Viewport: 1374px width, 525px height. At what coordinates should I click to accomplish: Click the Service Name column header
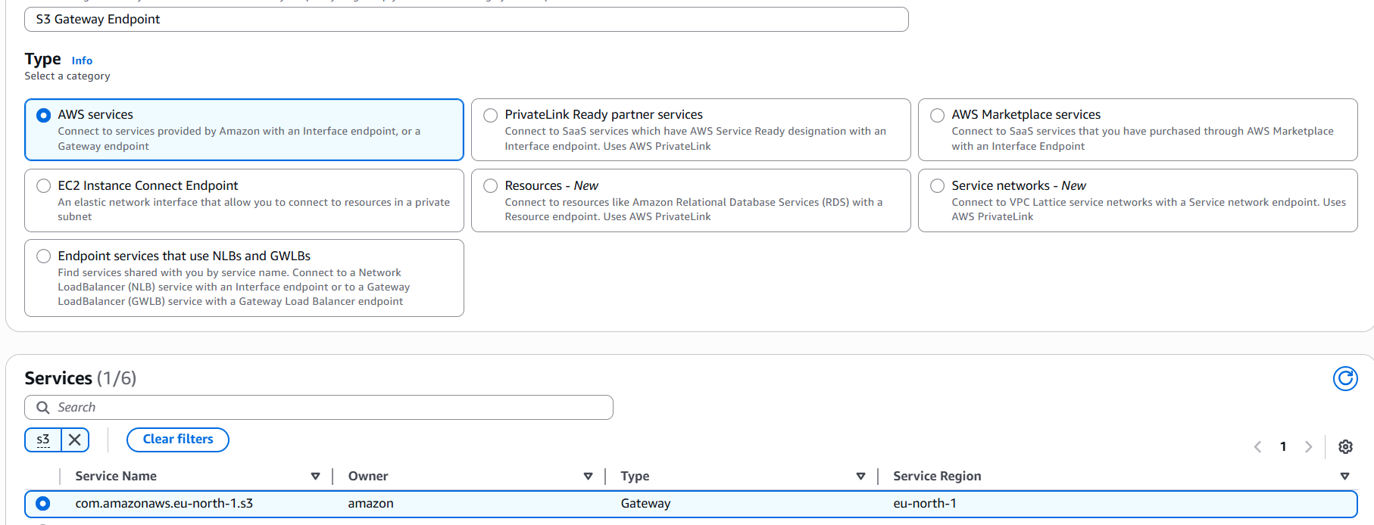(x=116, y=477)
